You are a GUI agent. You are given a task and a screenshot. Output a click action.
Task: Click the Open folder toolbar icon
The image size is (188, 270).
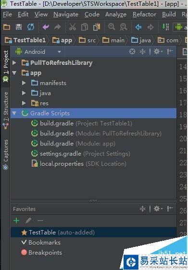click(x=7, y=27)
